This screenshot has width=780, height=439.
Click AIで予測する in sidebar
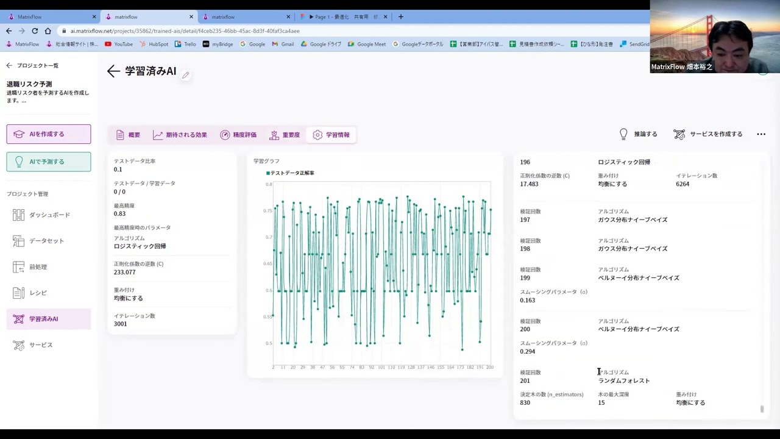point(49,162)
